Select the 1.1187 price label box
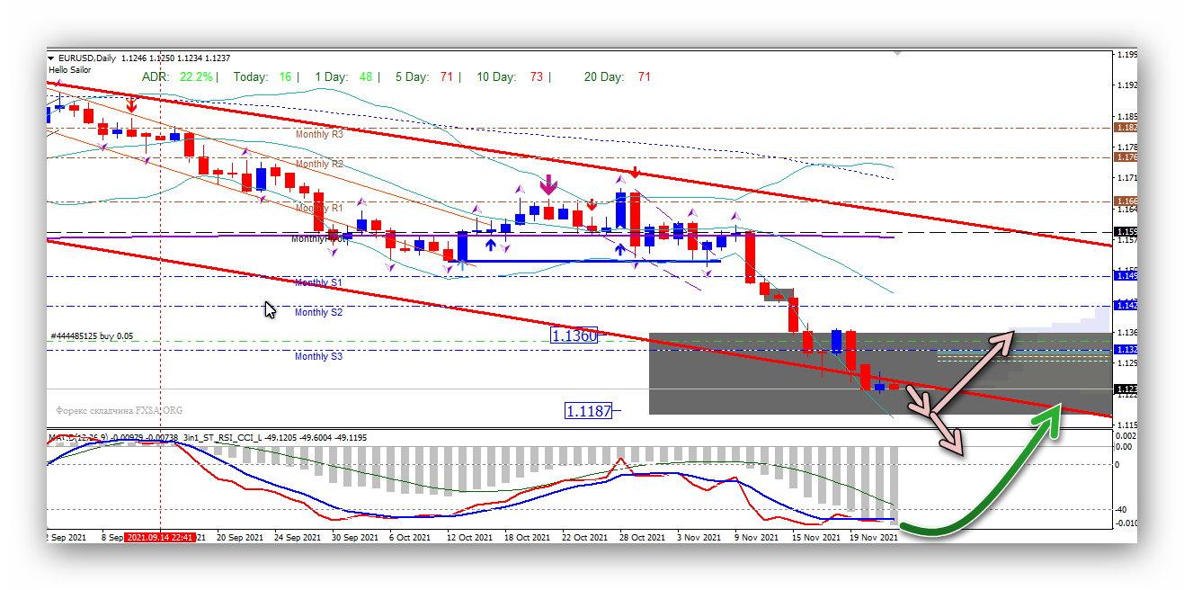The width and height of the screenshot is (1184, 590). pyautogui.click(x=588, y=411)
